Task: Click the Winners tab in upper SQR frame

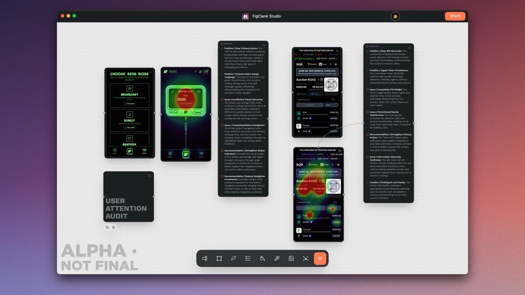Action: pos(312,64)
